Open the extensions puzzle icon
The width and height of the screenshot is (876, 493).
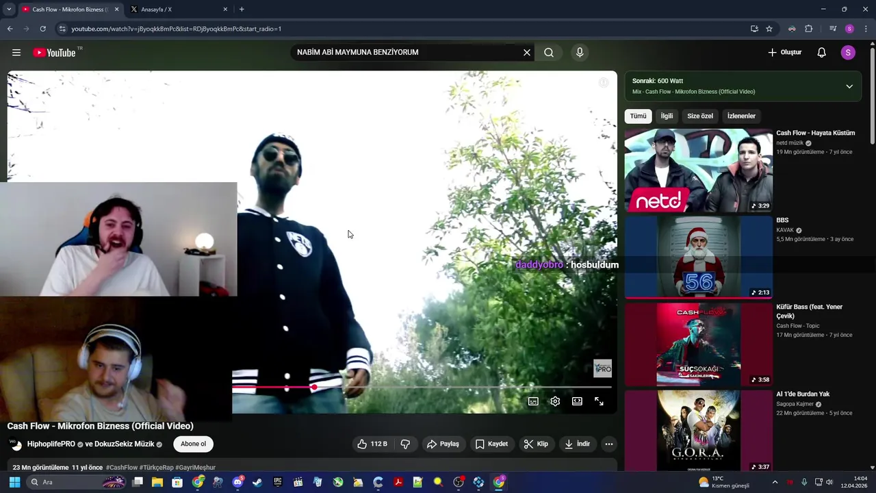(x=808, y=29)
